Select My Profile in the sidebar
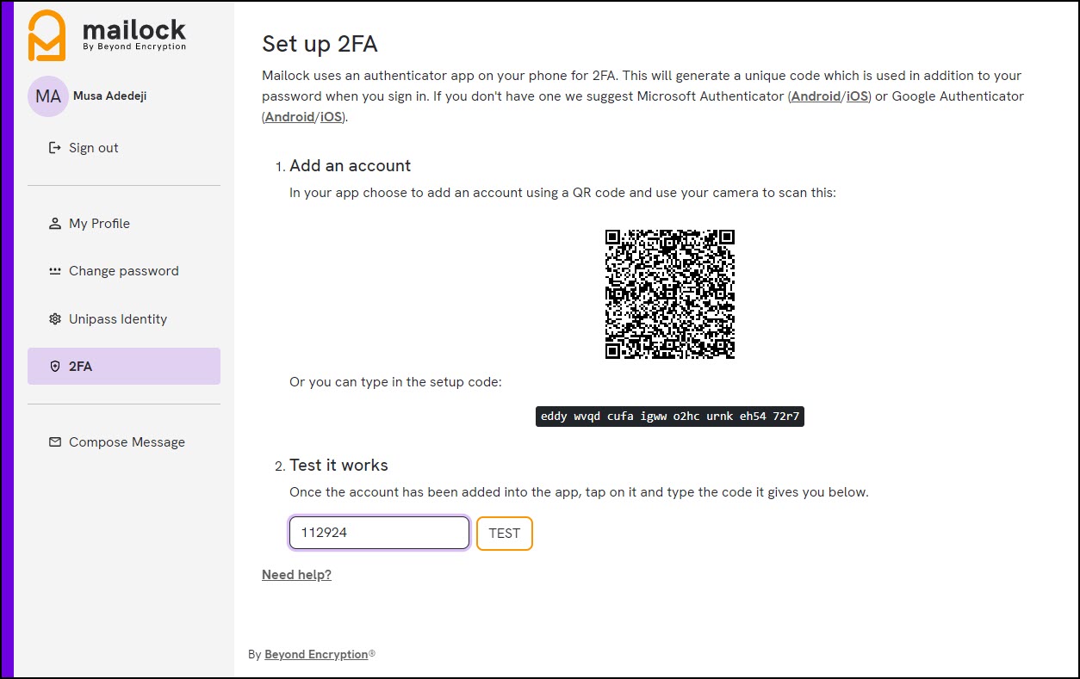The height and width of the screenshot is (679, 1080). (x=99, y=223)
